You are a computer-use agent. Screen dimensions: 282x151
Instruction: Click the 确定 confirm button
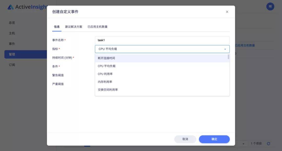tap(214, 139)
